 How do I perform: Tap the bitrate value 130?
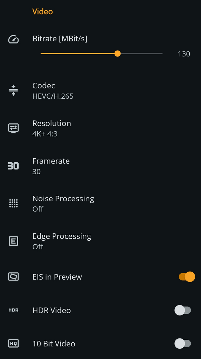click(x=184, y=54)
